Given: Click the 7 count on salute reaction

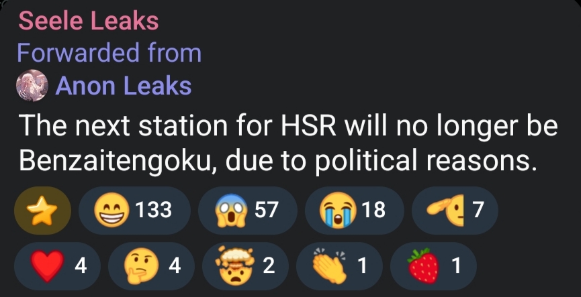Looking at the screenshot, I should click(x=478, y=210).
